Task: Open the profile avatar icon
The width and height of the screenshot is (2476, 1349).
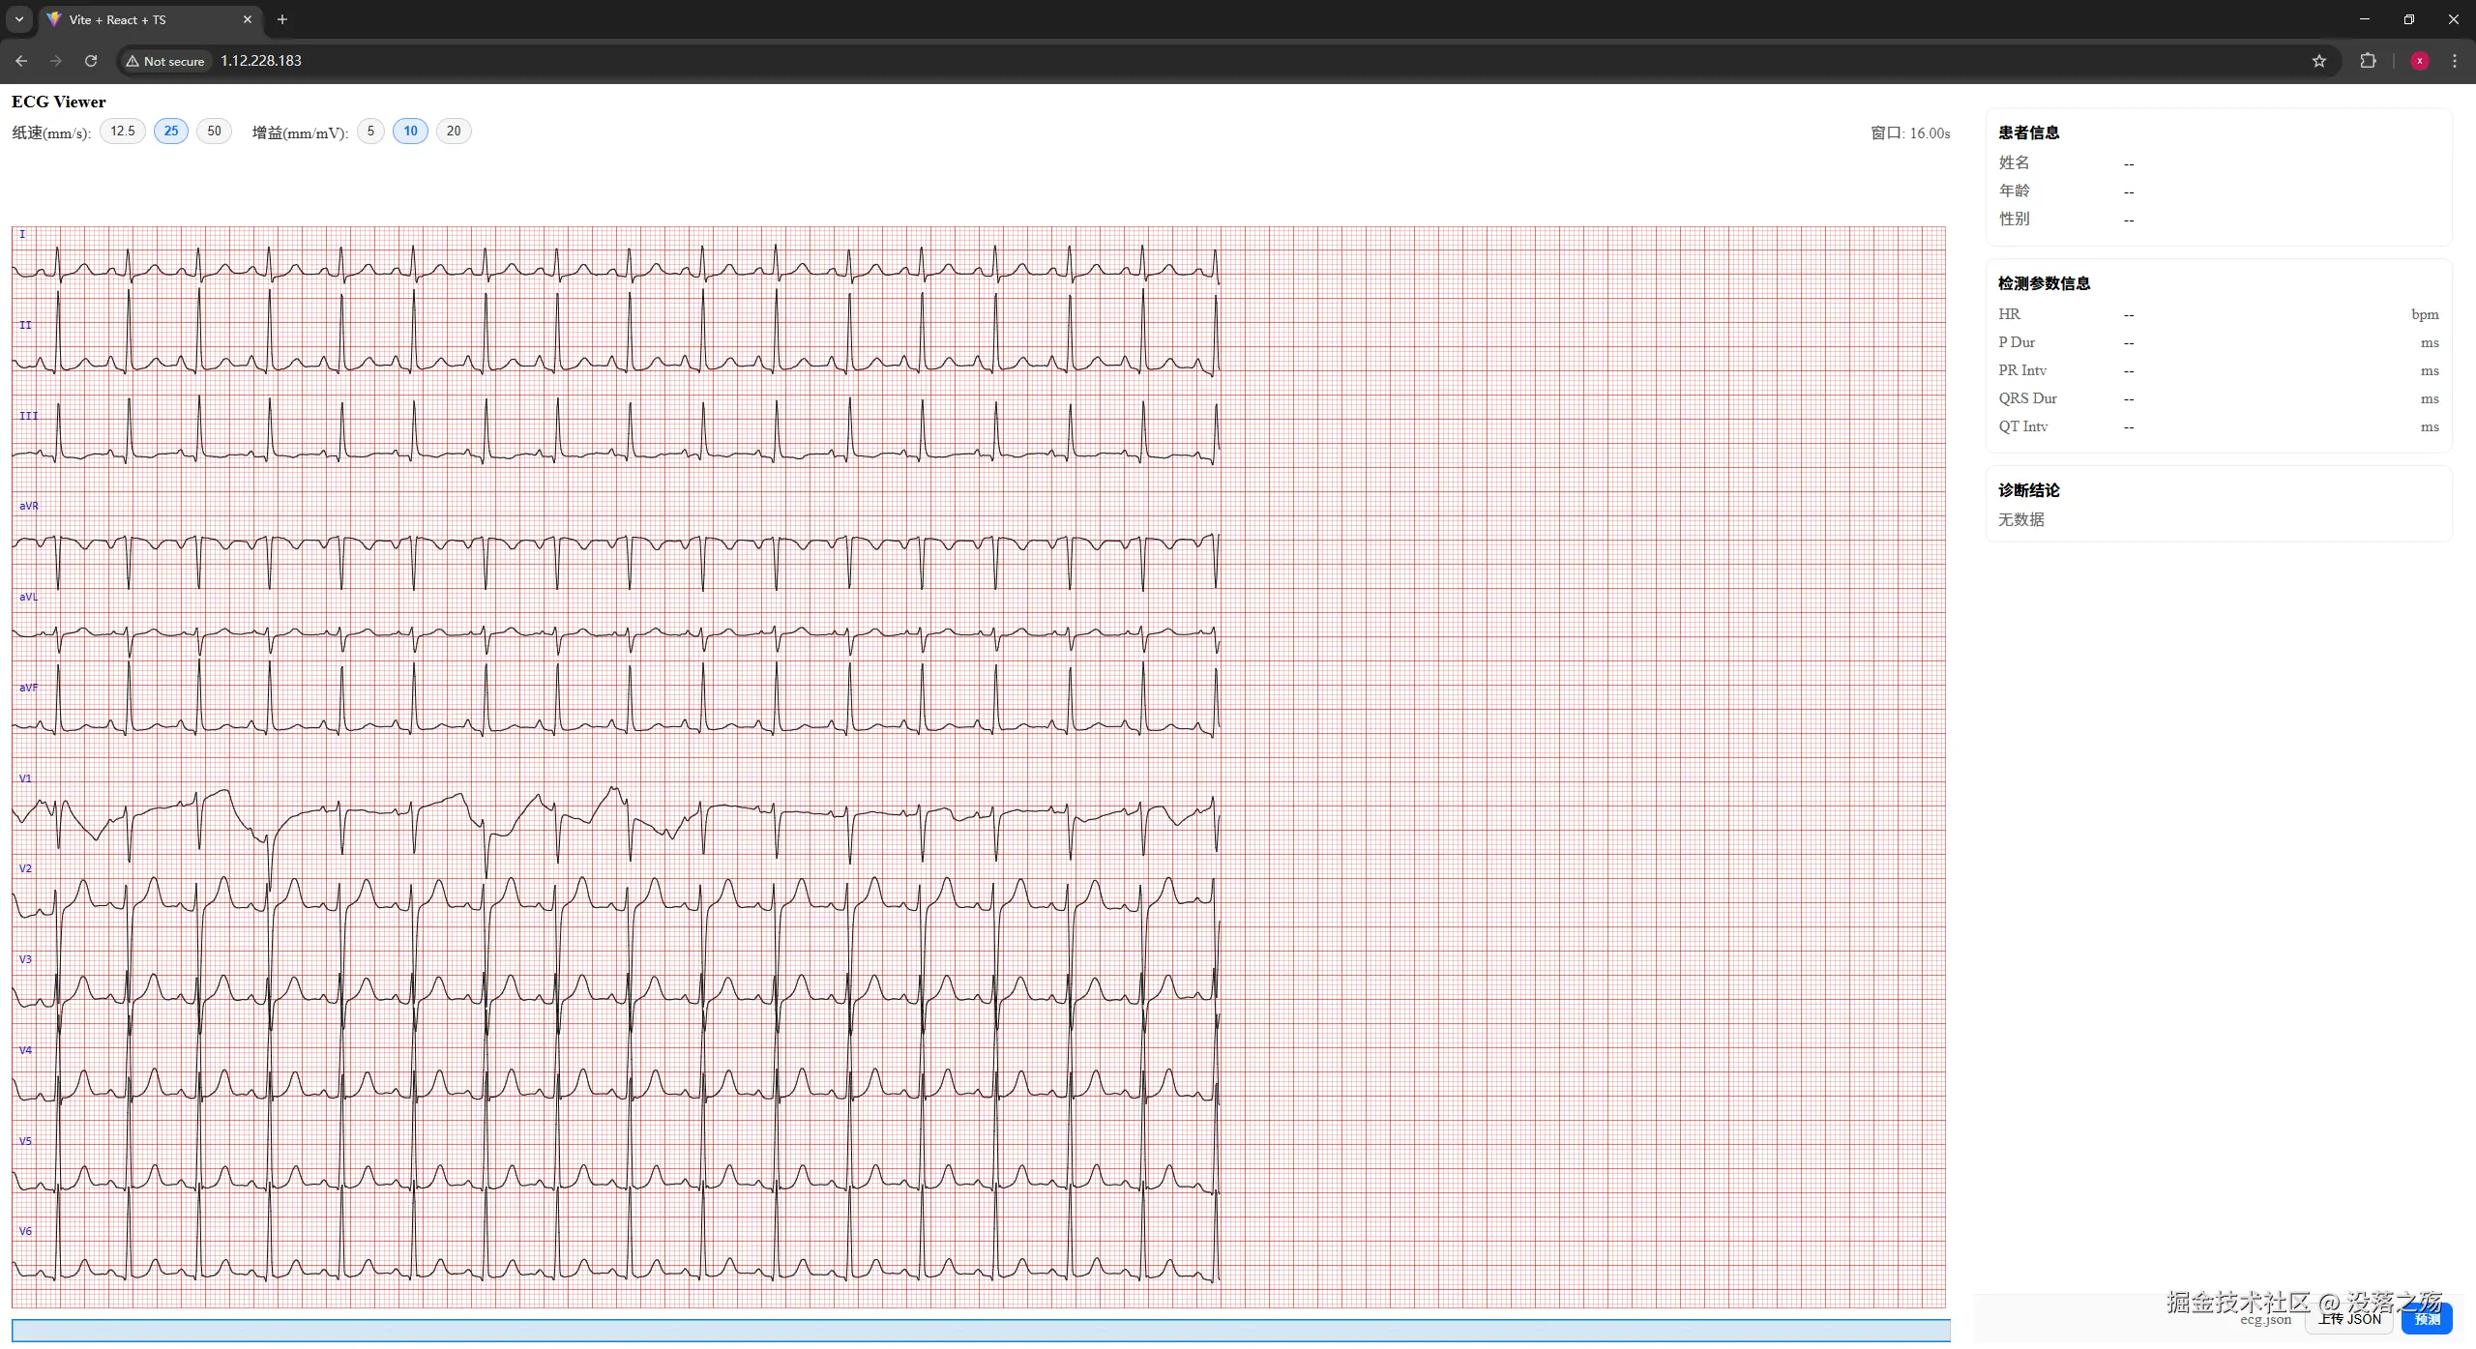Action: pos(2420,61)
